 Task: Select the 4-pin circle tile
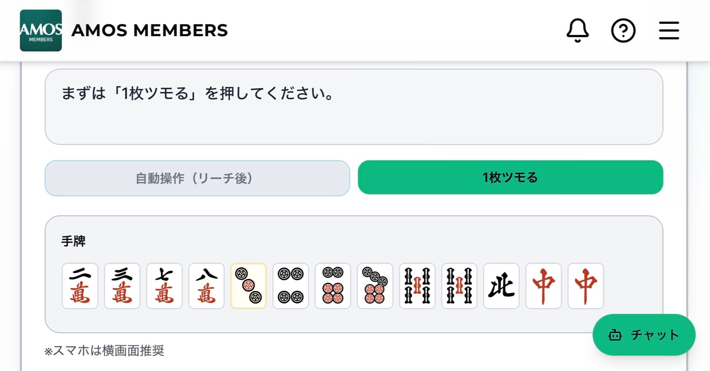[291, 286]
